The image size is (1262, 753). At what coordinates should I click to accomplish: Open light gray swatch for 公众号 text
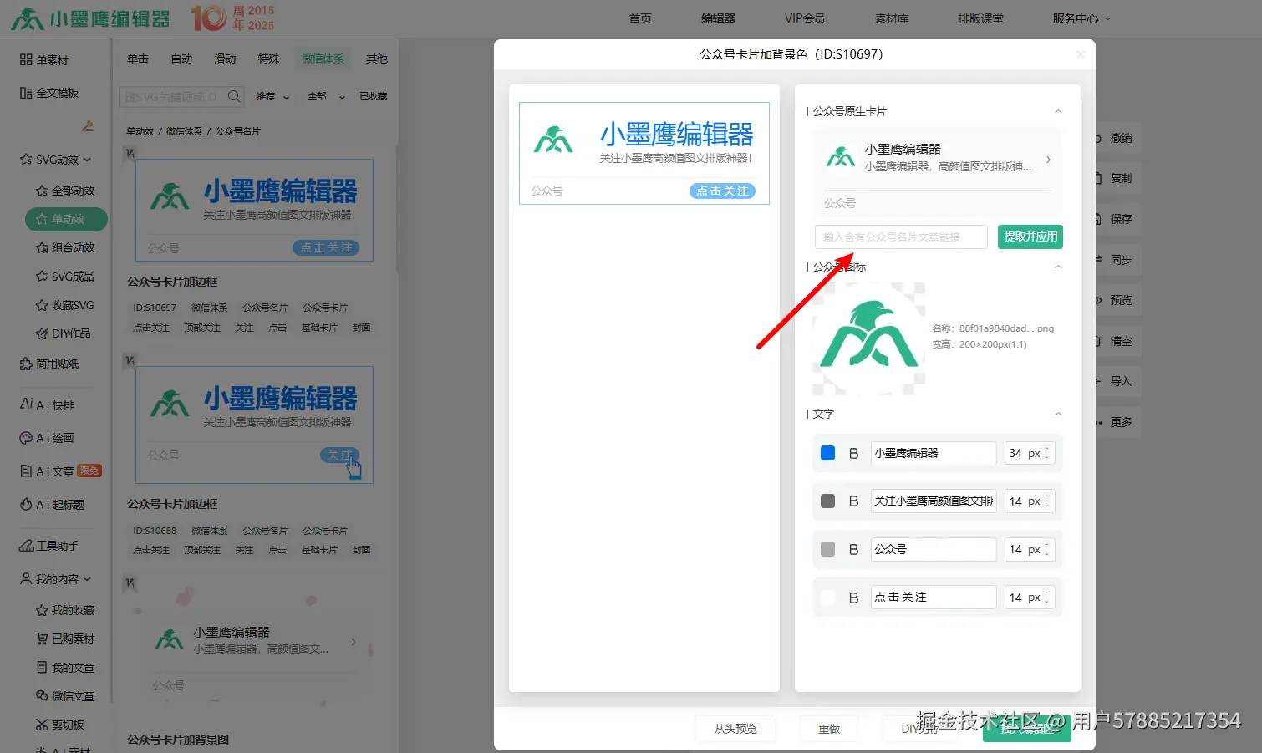[827, 549]
